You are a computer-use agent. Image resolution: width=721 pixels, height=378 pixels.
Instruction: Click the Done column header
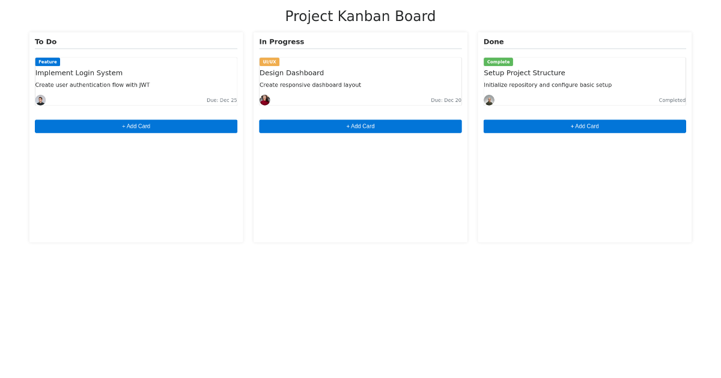(493, 41)
